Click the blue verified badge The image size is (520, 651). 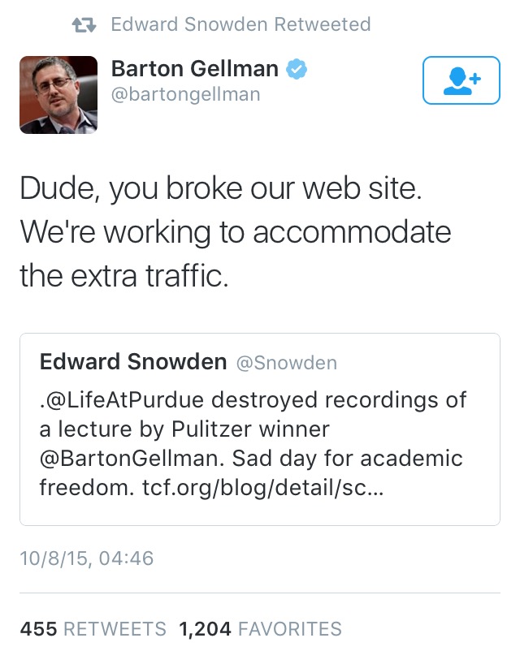tap(297, 69)
